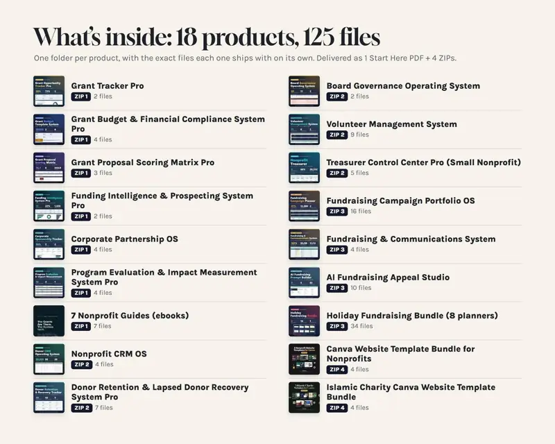Select the Donor Retention & Lapsed Donor thumbnail

[x=49, y=398]
